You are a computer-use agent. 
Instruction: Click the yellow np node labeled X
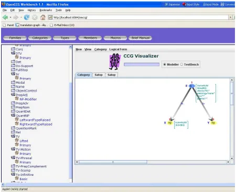170,123
